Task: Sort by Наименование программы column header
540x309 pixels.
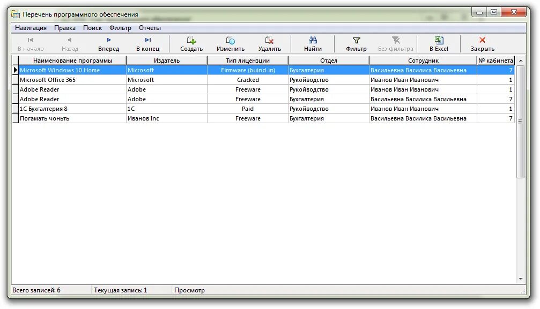Action: [72, 61]
